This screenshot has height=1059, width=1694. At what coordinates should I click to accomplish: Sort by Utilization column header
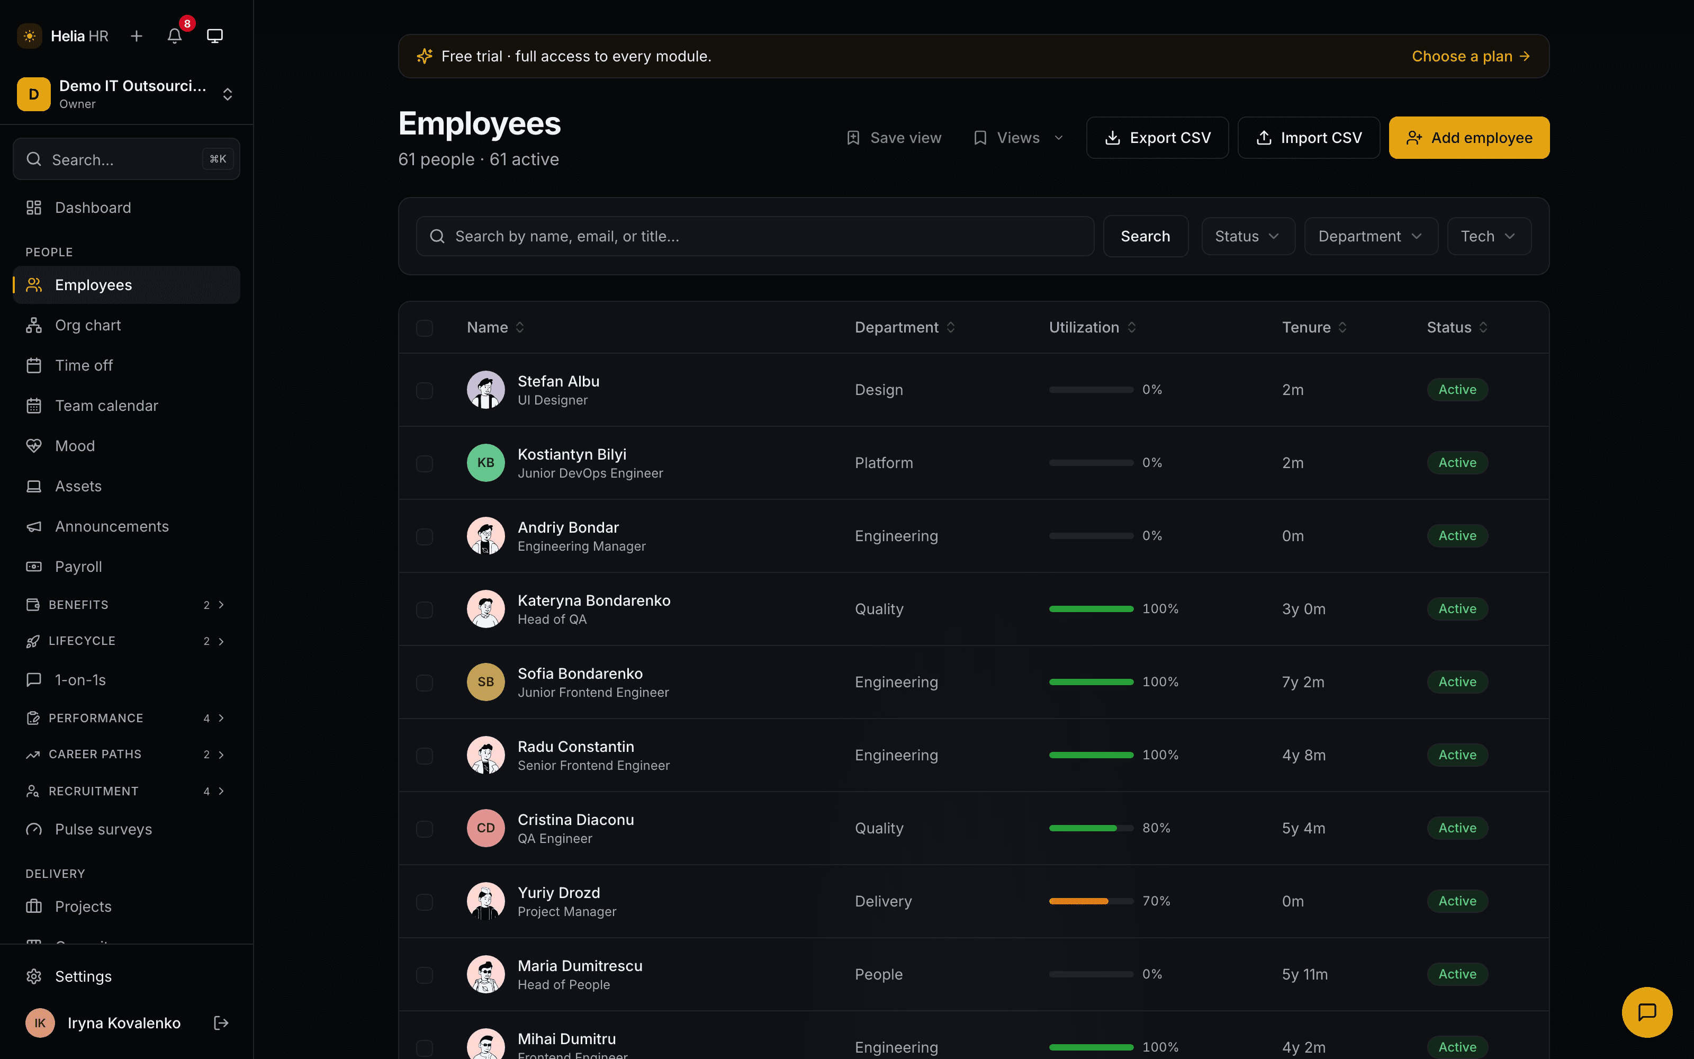[1092, 327]
